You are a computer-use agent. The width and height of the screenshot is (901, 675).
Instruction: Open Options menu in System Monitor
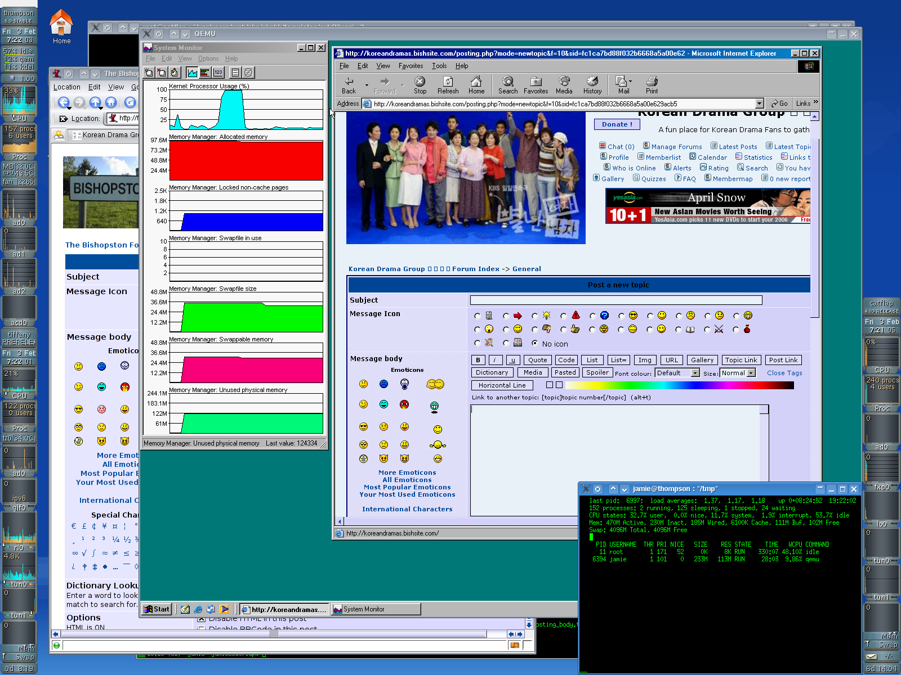208,58
